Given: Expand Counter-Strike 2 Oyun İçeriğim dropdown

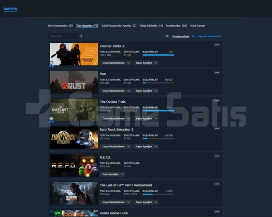Looking at the screenshot, I should (x=146, y=63).
